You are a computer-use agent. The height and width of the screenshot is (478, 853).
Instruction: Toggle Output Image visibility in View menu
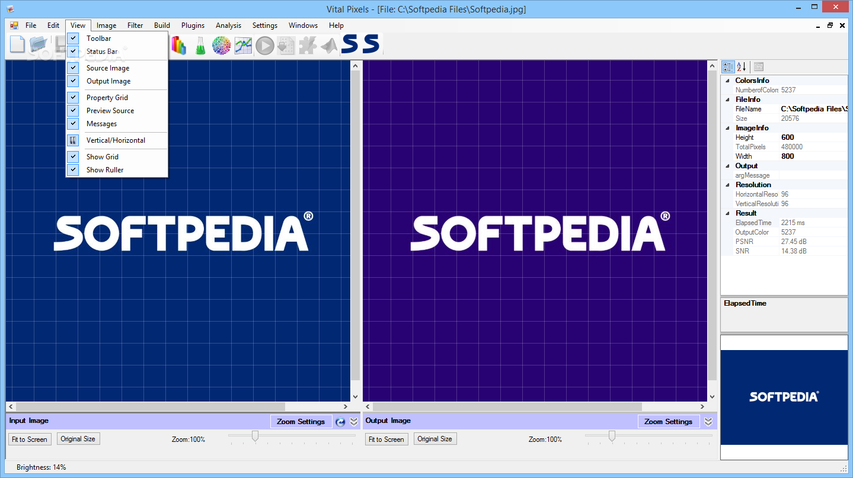tap(117, 81)
